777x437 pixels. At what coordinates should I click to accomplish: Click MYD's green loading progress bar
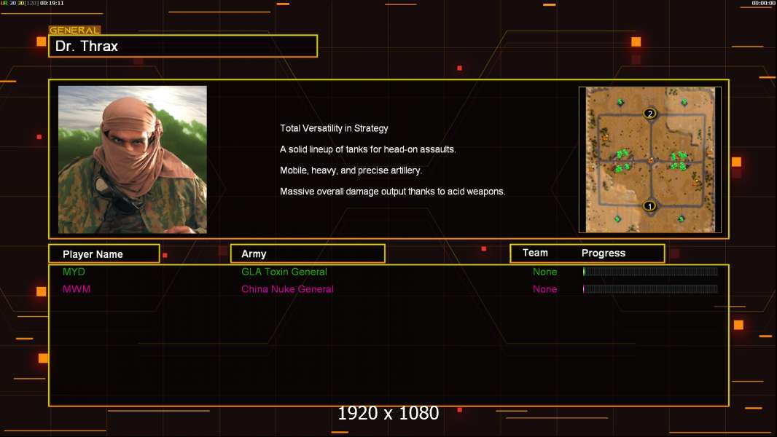coord(650,271)
